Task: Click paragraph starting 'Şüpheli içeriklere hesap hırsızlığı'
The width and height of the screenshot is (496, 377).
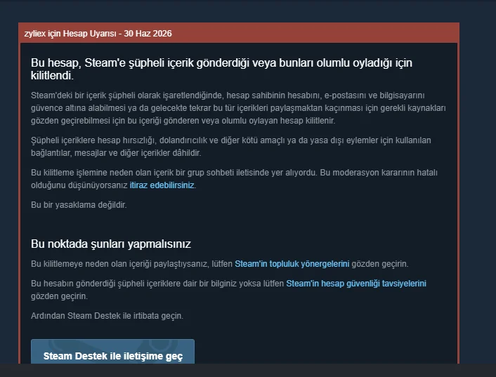Action: (x=231, y=147)
